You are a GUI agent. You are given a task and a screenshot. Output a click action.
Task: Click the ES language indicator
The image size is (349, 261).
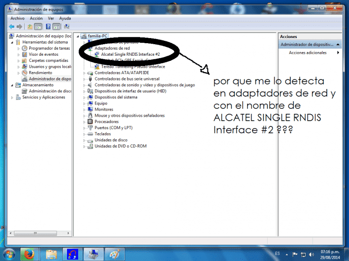pos(277,254)
